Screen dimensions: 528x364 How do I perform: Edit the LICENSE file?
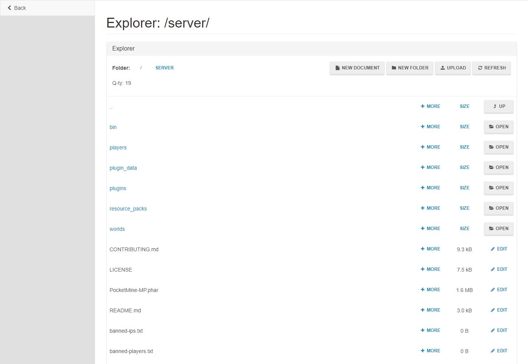point(499,269)
